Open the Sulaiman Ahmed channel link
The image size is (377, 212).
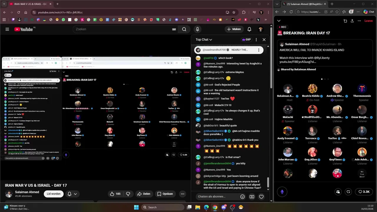[27, 192]
